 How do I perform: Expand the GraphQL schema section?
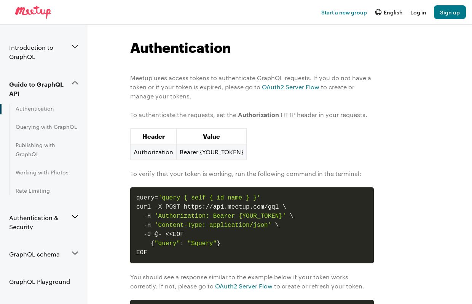75,253
